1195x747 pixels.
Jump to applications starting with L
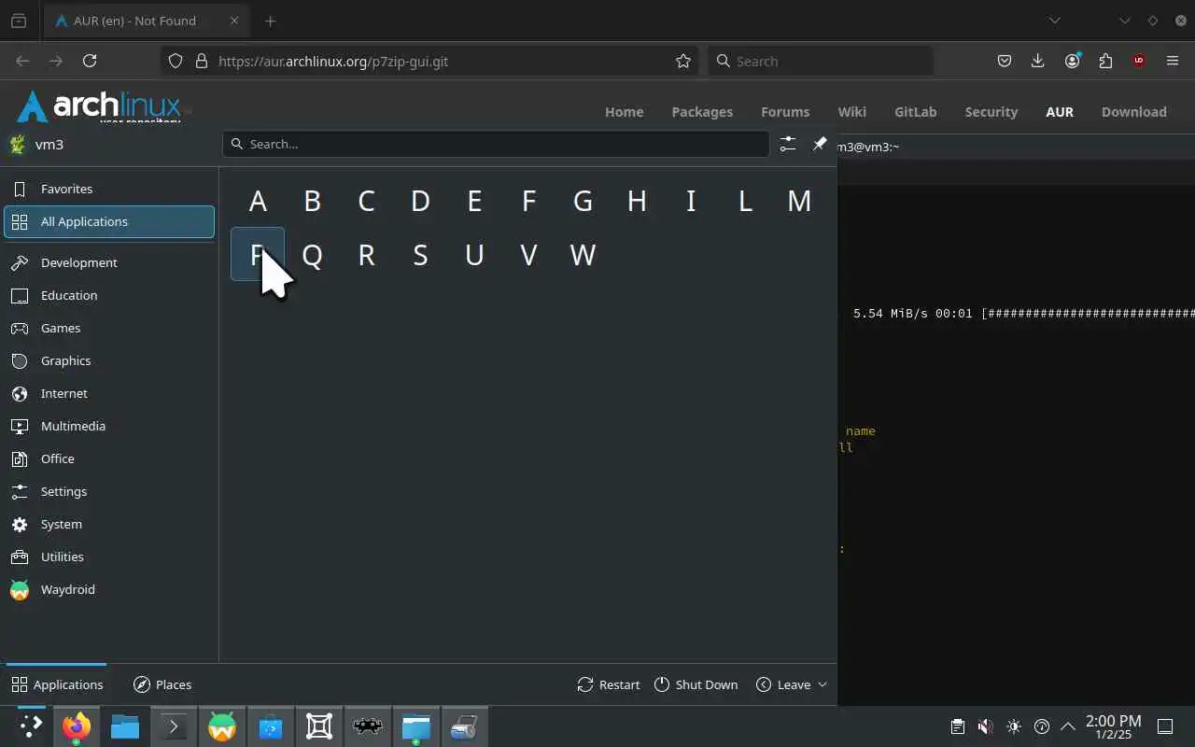pos(745,201)
